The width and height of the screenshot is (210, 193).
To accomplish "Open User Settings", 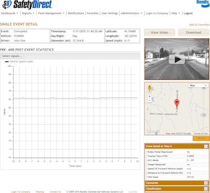I will (110, 13).
